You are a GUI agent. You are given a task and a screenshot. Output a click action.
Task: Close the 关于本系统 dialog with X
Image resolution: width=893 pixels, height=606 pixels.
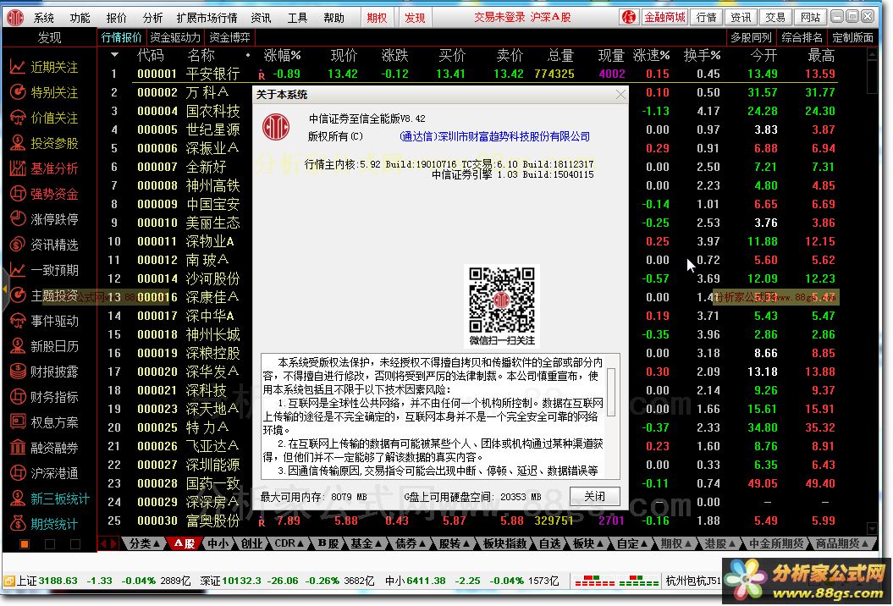click(x=620, y=95)
